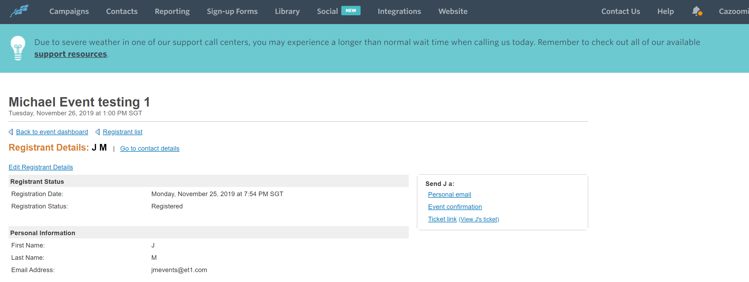Click the NEW badge next to Social
Viewport: 749px width, 282px height.
tap(351, 10)
